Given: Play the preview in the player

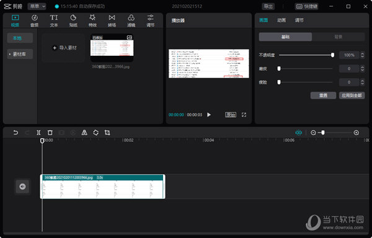Looking at the screenshot, I should tap(209, 115).
